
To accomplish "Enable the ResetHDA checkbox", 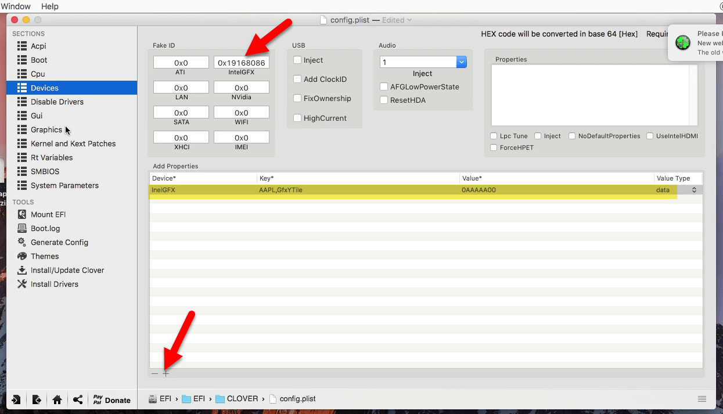I will point(384,100).
